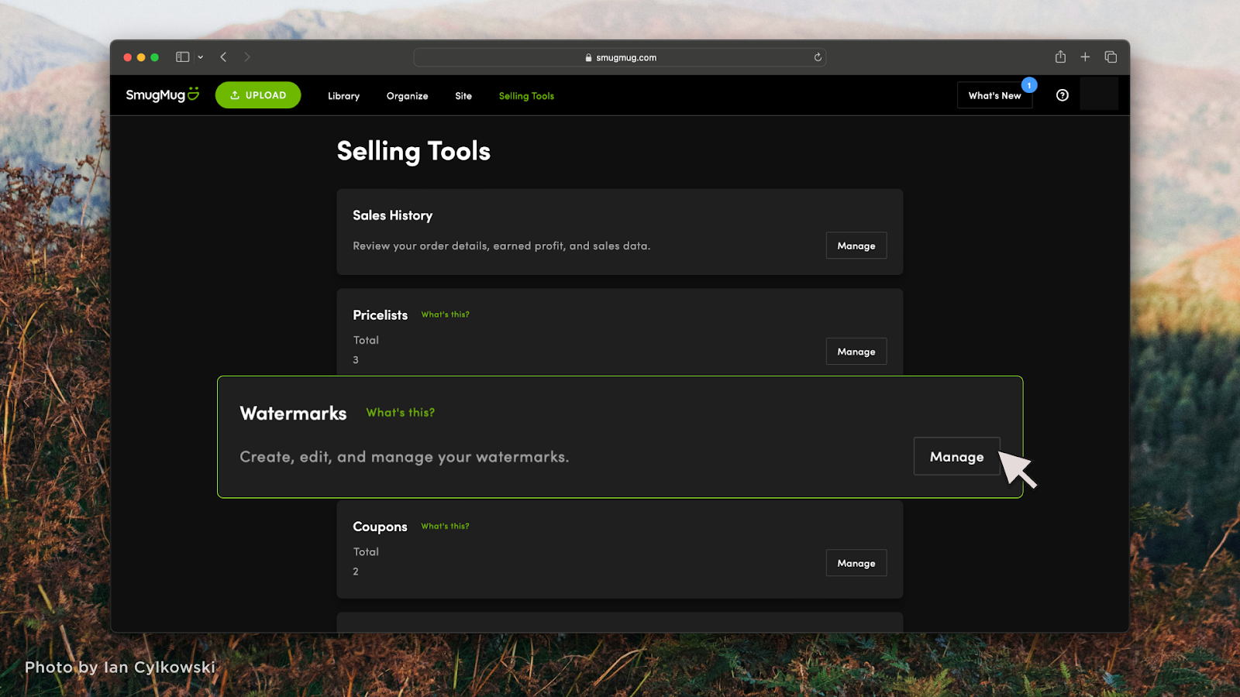Open the Selling Tools tab
Screen dimensions: 1240x697
tap(526, 96)
